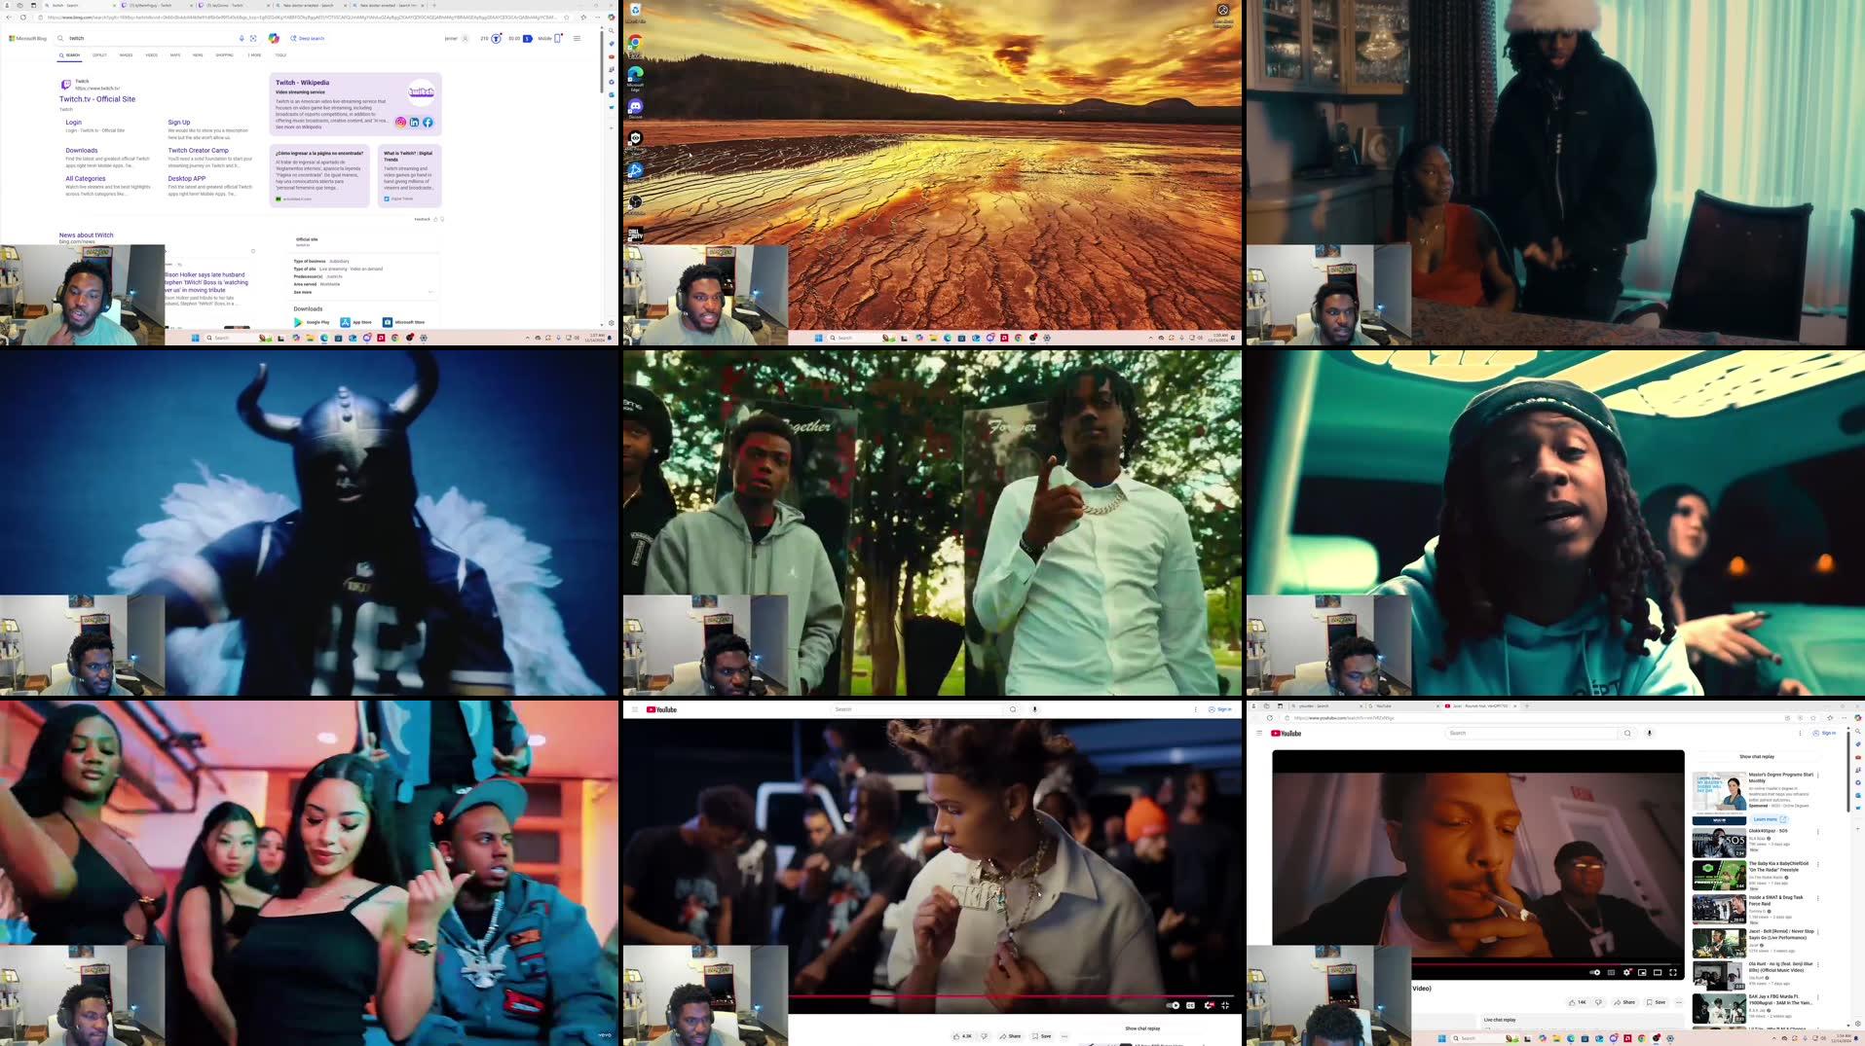Screen dimensions: 1865x1046
Task: Click the App Store download icon
Action: (345, 322)
